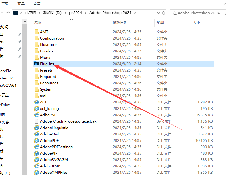The image size is (226, 175).
Task: Select the Plug-ins file name
Action: [47, 64]
